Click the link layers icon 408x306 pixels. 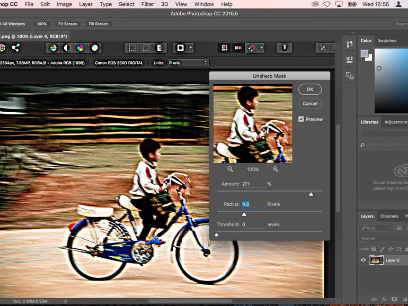coord(374,299)
